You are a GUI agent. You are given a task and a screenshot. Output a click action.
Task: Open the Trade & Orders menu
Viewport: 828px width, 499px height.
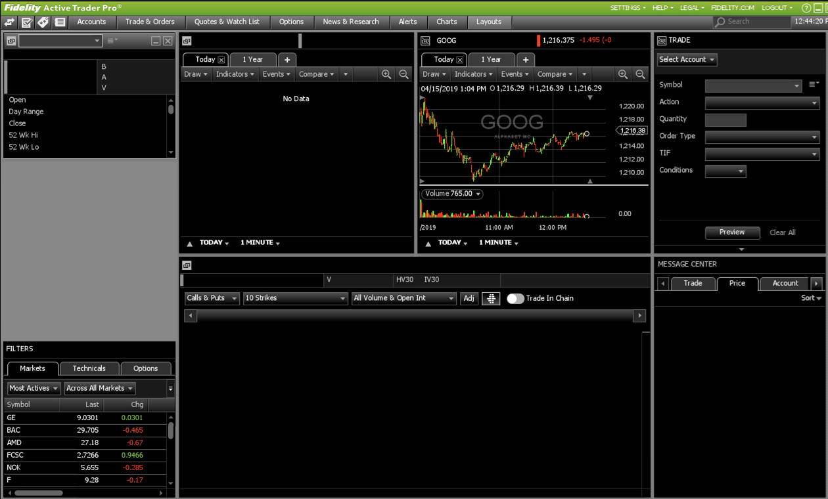[x=150, y=22]
